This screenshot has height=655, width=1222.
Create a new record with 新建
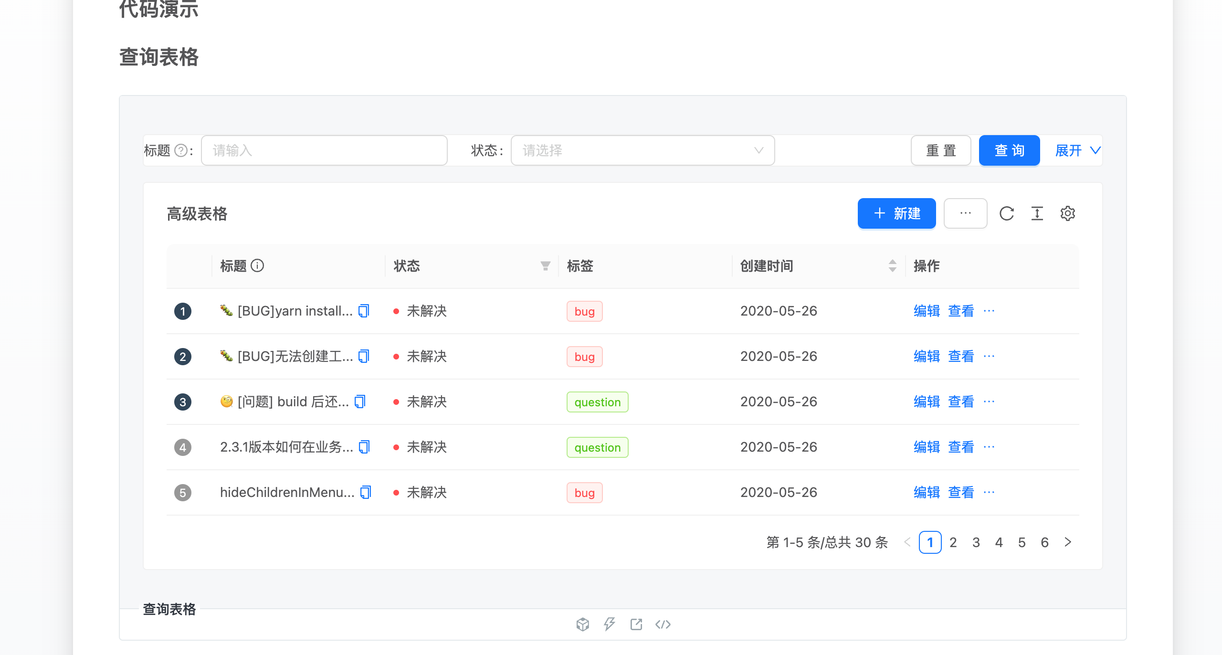coord(896,213)
